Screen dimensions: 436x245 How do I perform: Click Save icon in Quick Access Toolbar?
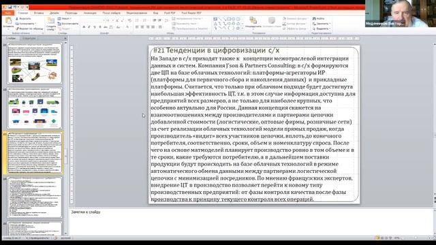[10, 7]
